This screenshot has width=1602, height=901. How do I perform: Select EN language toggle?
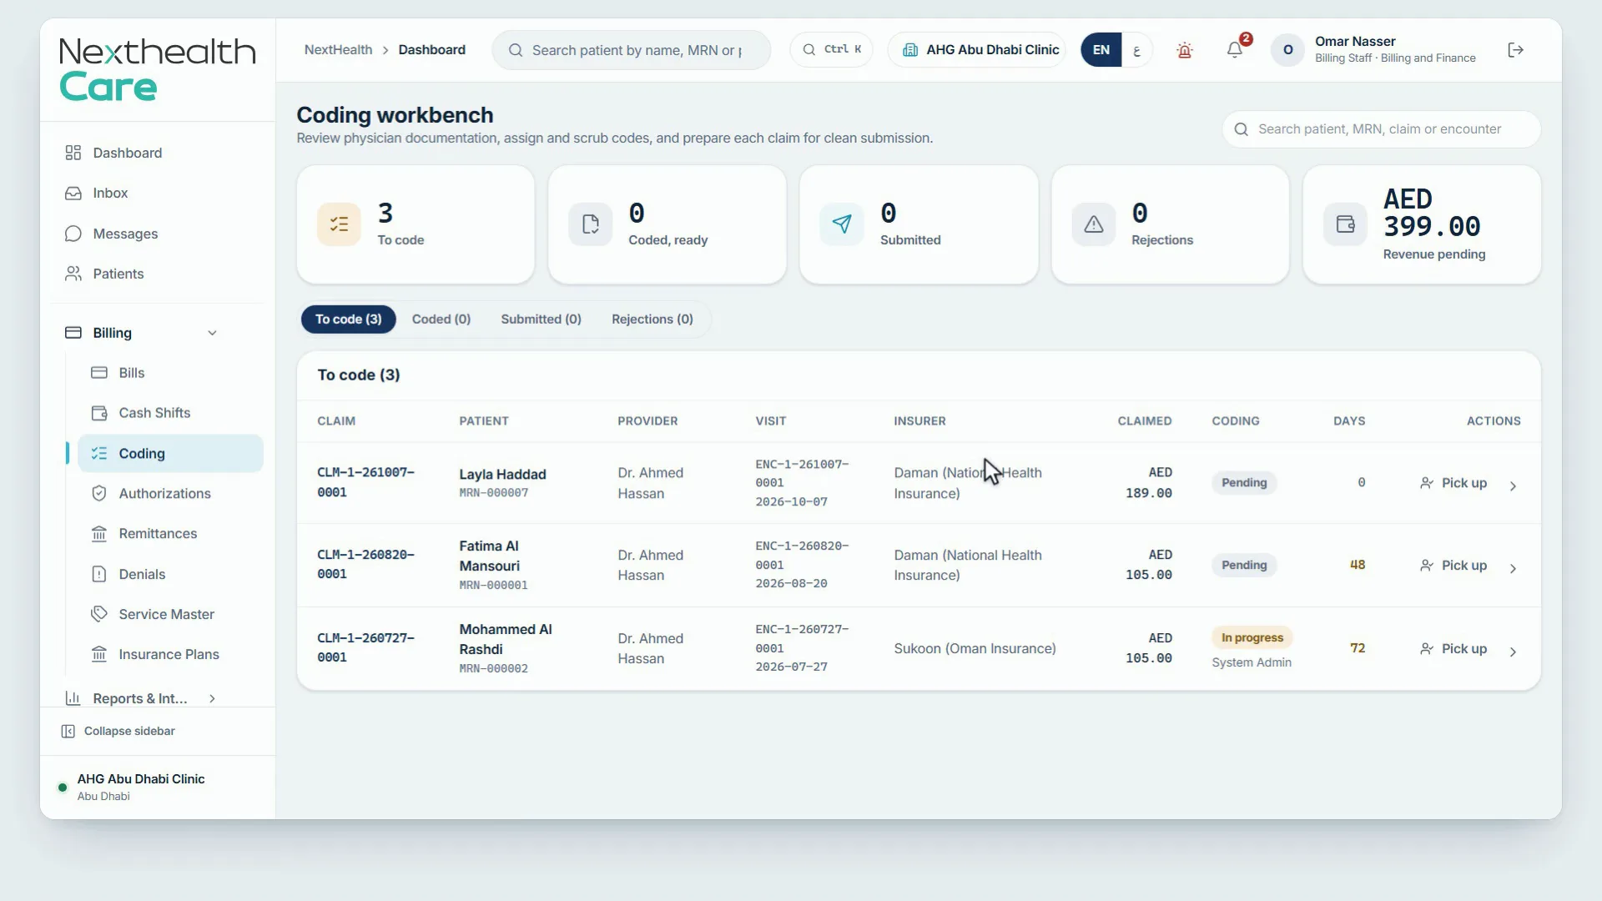(1101, 50)
